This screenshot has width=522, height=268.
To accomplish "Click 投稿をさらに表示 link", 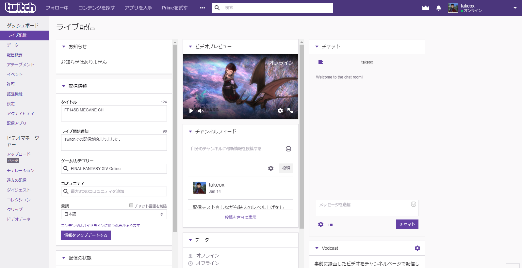I will pyautogui.click(x=240, y=218).
